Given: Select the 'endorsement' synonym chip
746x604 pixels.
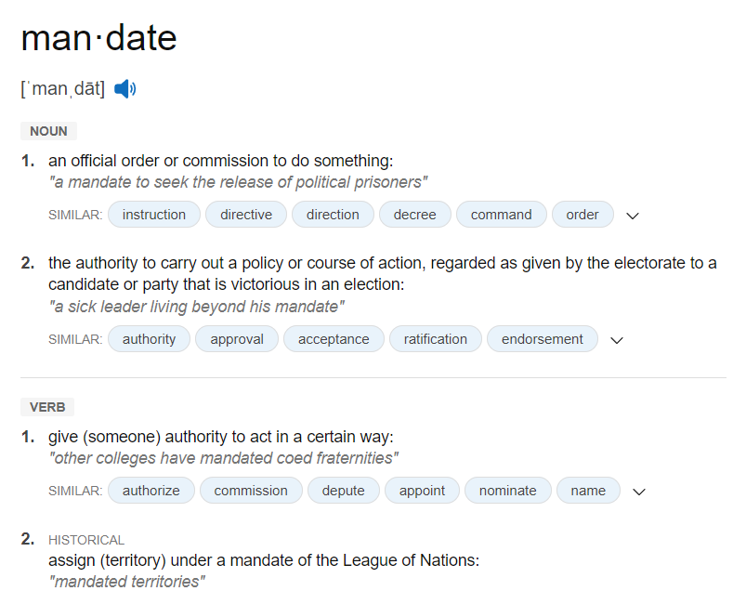Looking at the screenshot, I should point(542,339).
